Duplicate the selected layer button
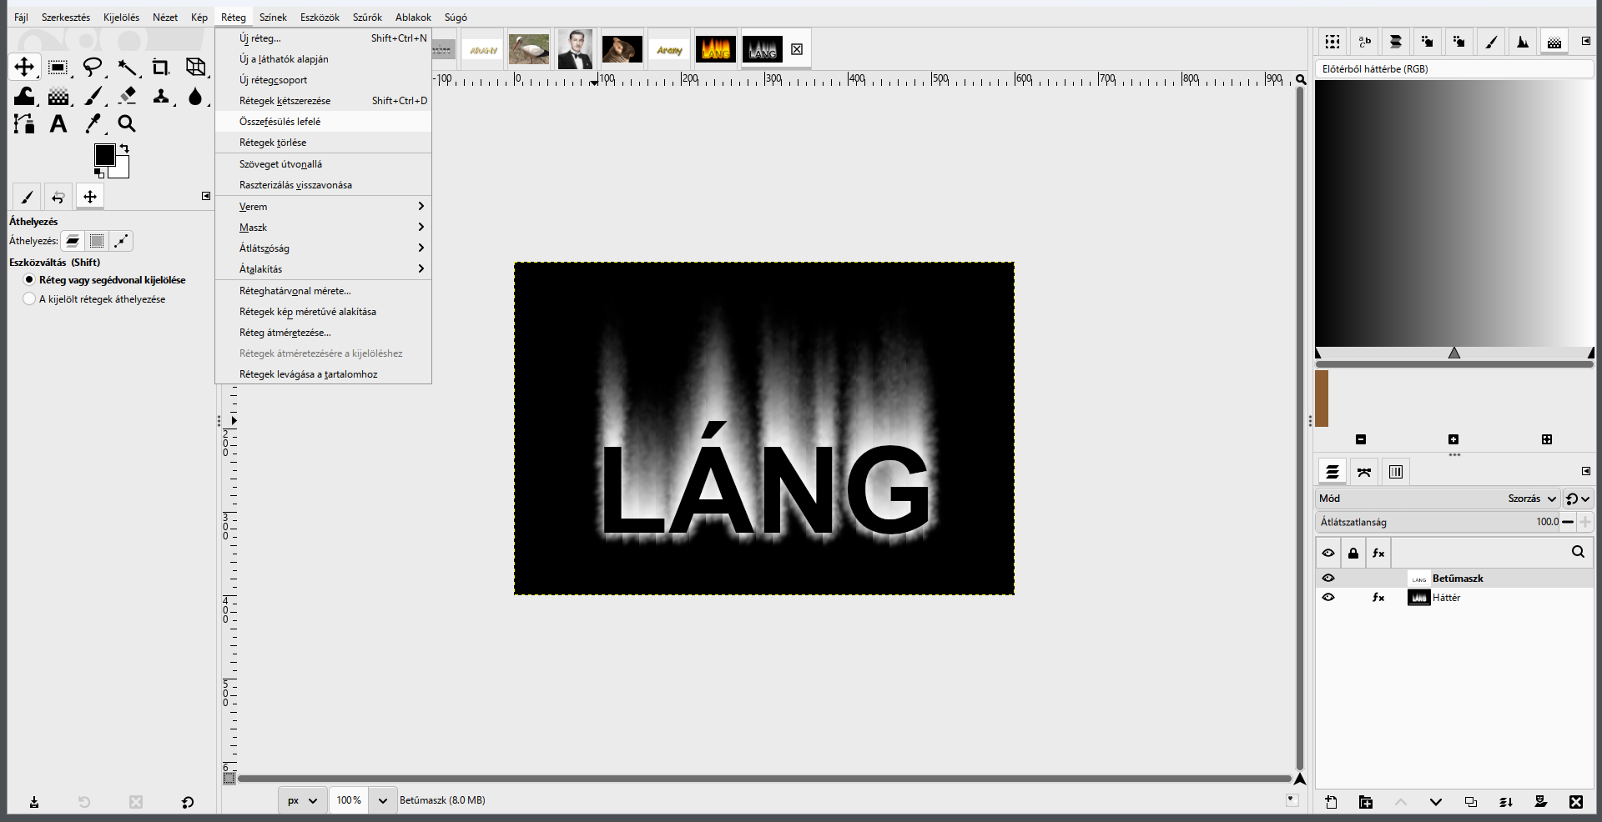 point(1471,802)
